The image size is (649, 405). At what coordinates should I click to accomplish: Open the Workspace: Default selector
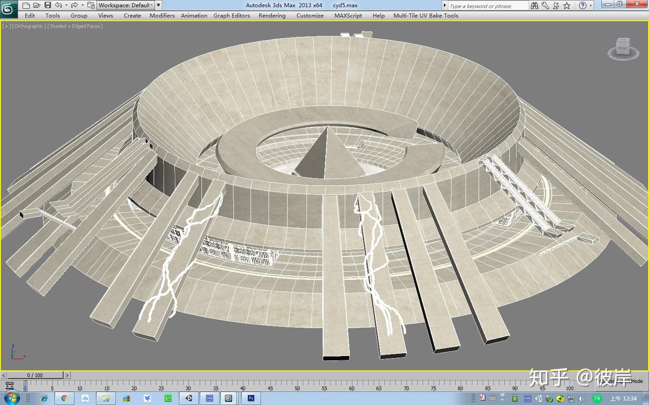pos(126,5)
